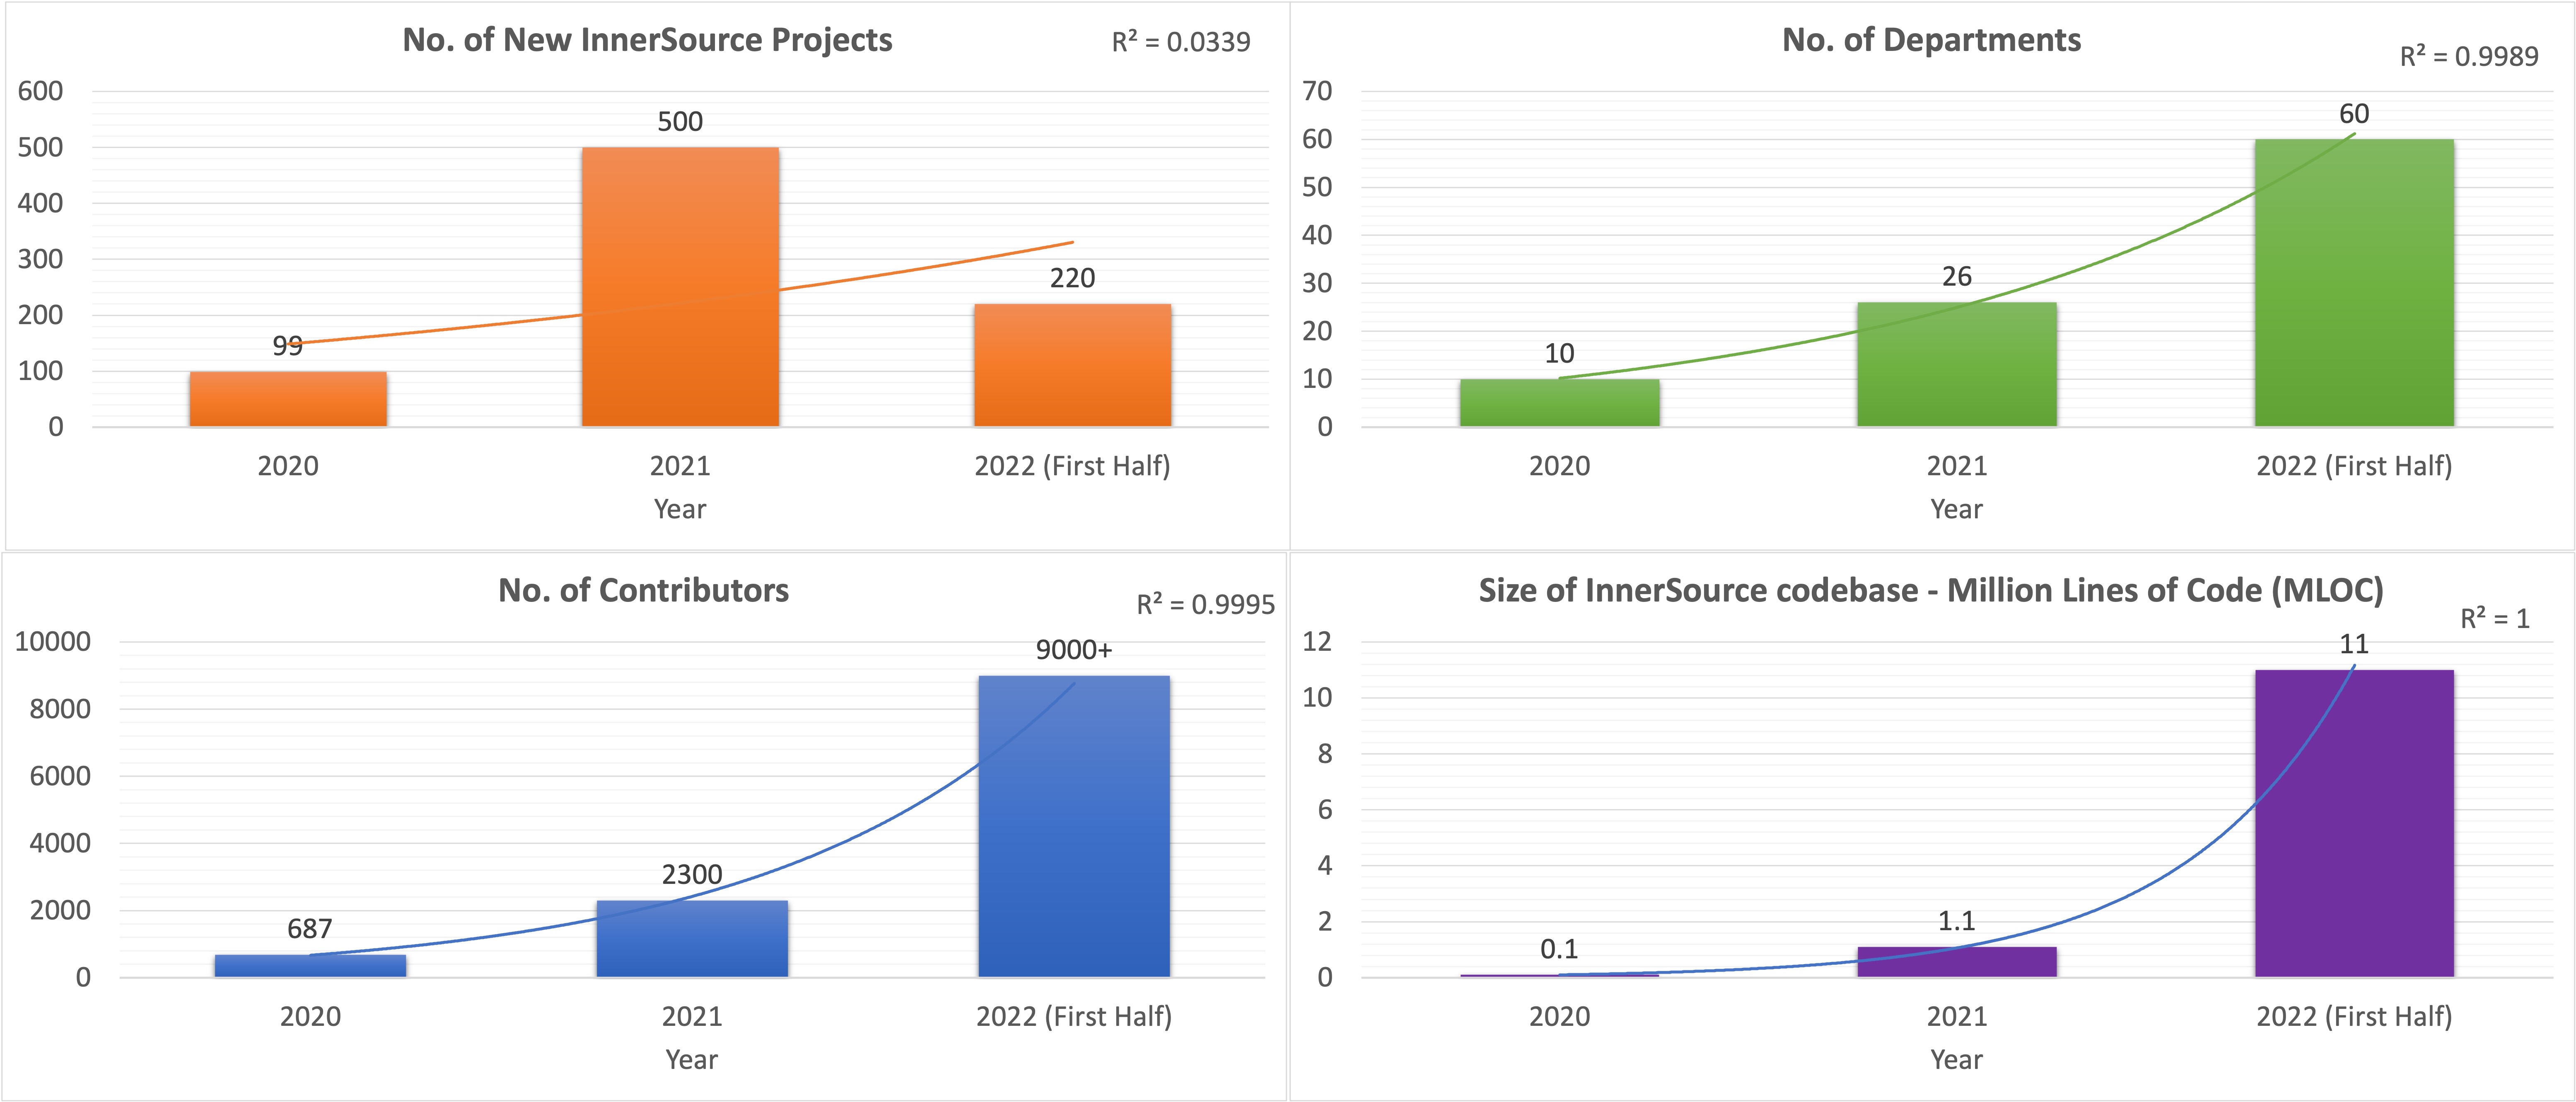Click the blue 9000+ contributors bar
2576x1102 pixels.
(1074, 826)
